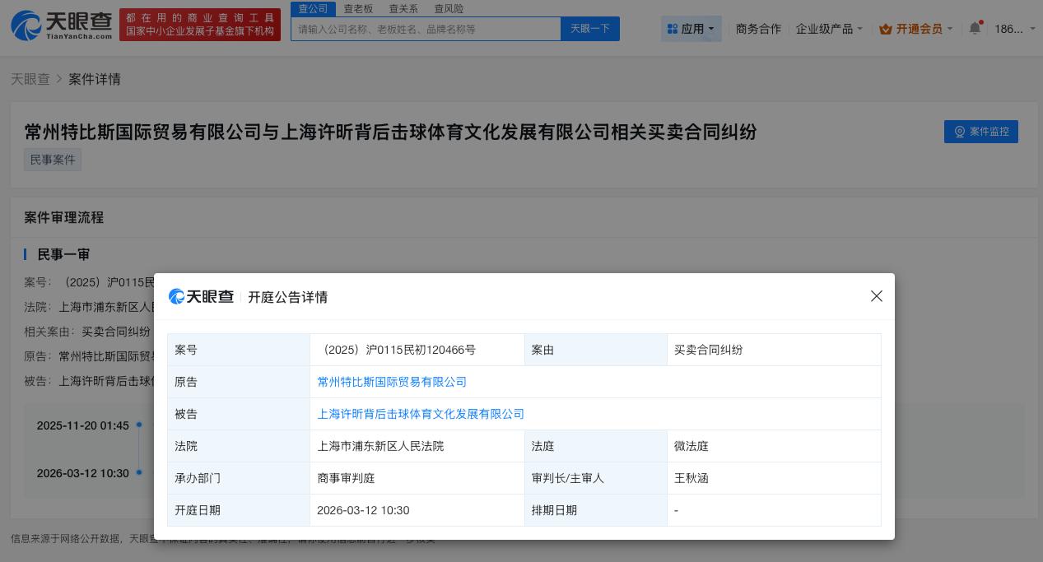Click case number (2025)沪0115民初120466号 cell
Image resolution: width=1043 pixels, height=562 pixels.
tap(417, 350)
